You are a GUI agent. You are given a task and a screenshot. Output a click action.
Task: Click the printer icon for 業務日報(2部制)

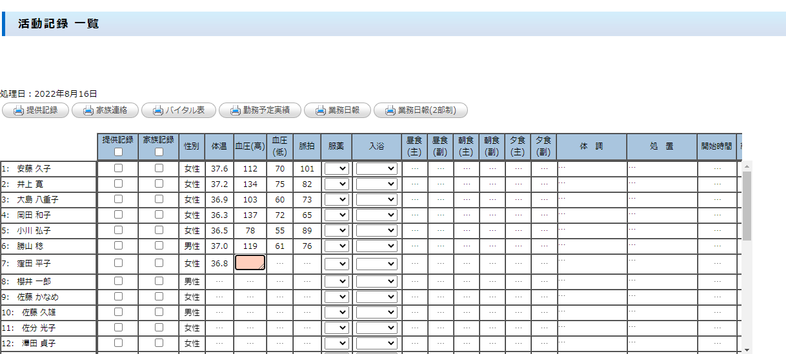[x=390, y=110]
